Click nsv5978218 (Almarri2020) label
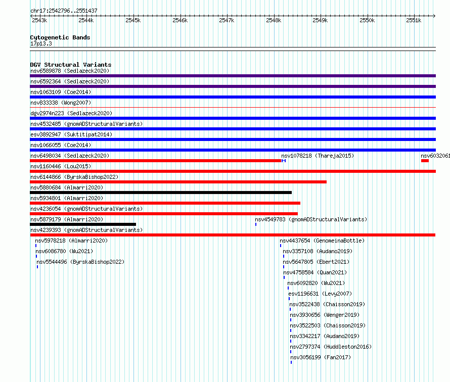This screenshot has width=450, height=382. click(71, 241)
